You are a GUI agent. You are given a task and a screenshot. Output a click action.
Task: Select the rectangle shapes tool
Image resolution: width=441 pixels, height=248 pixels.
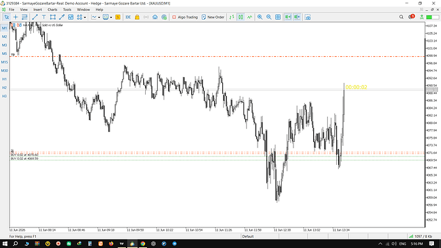pos(52,17)
